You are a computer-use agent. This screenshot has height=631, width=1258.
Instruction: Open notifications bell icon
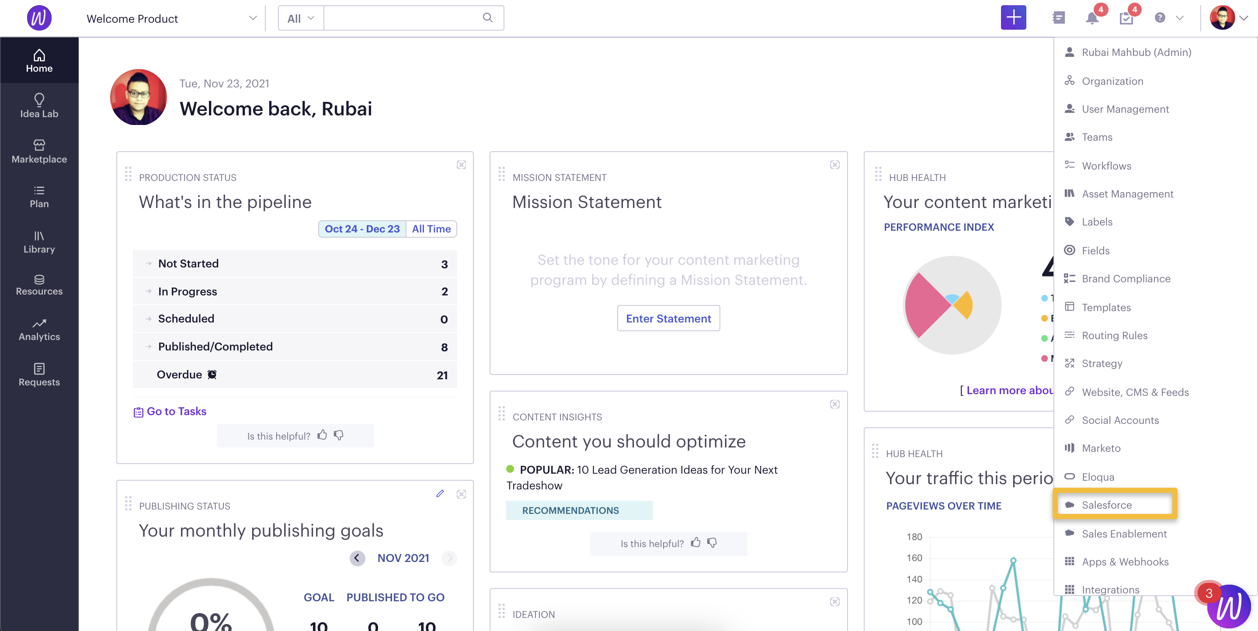1092,18
